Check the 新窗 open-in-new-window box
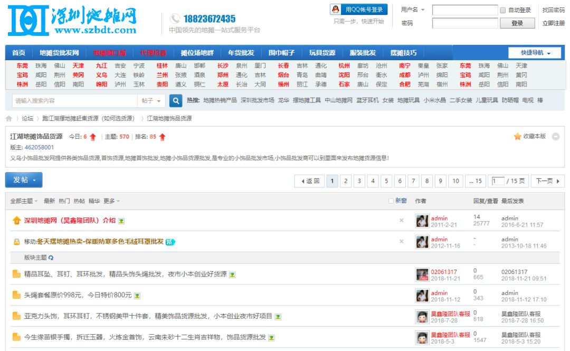 [x=391, y=201]
